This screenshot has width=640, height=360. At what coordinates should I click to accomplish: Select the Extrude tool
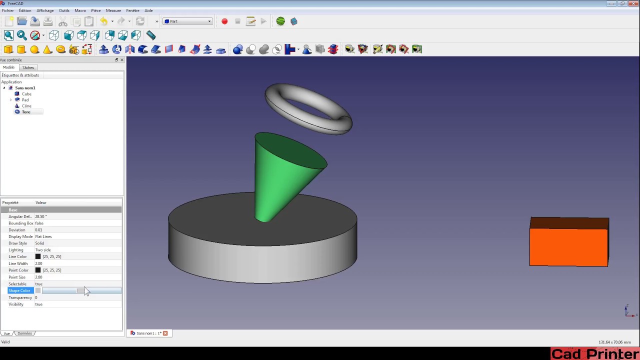(104, 49)
